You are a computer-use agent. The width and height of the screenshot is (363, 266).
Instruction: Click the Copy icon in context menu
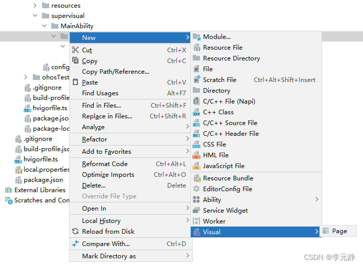(x=75, y=60)
